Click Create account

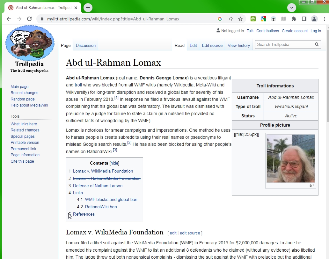[x=295, y=31]
